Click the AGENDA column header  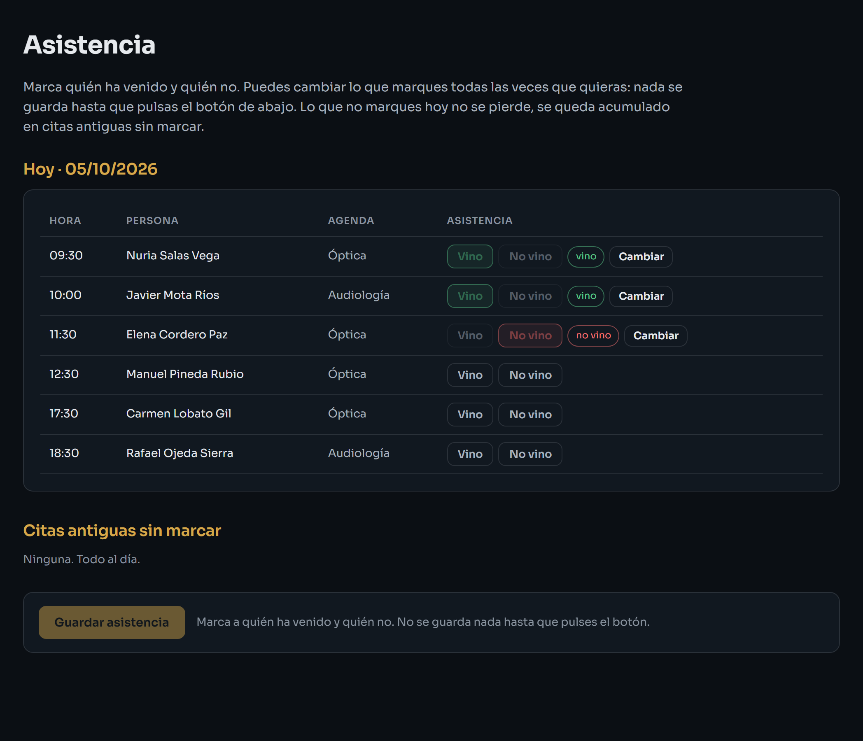click(x=351, y=220)
